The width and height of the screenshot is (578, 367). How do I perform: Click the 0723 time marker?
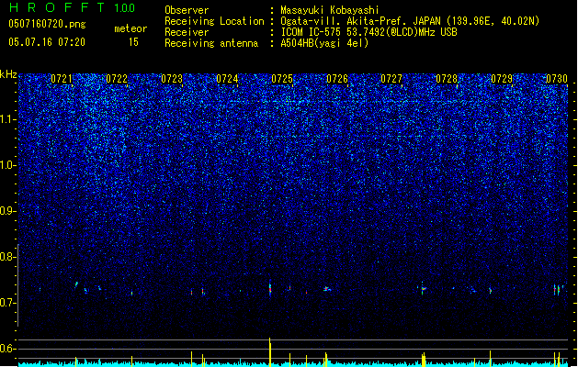pyautogui.click(x=172, y=79)
